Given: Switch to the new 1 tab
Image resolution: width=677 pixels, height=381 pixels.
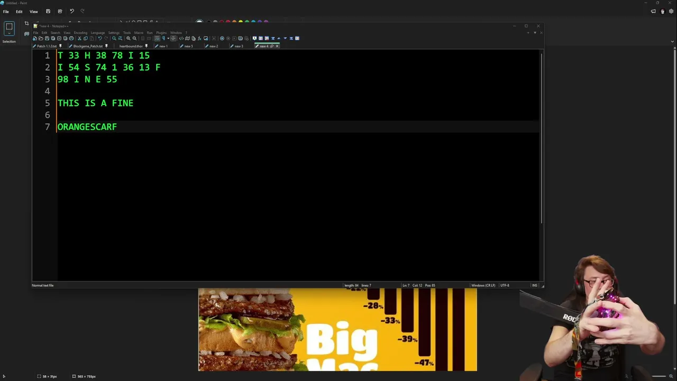Looking at the screenshot, I should click(x=163, y=46).
